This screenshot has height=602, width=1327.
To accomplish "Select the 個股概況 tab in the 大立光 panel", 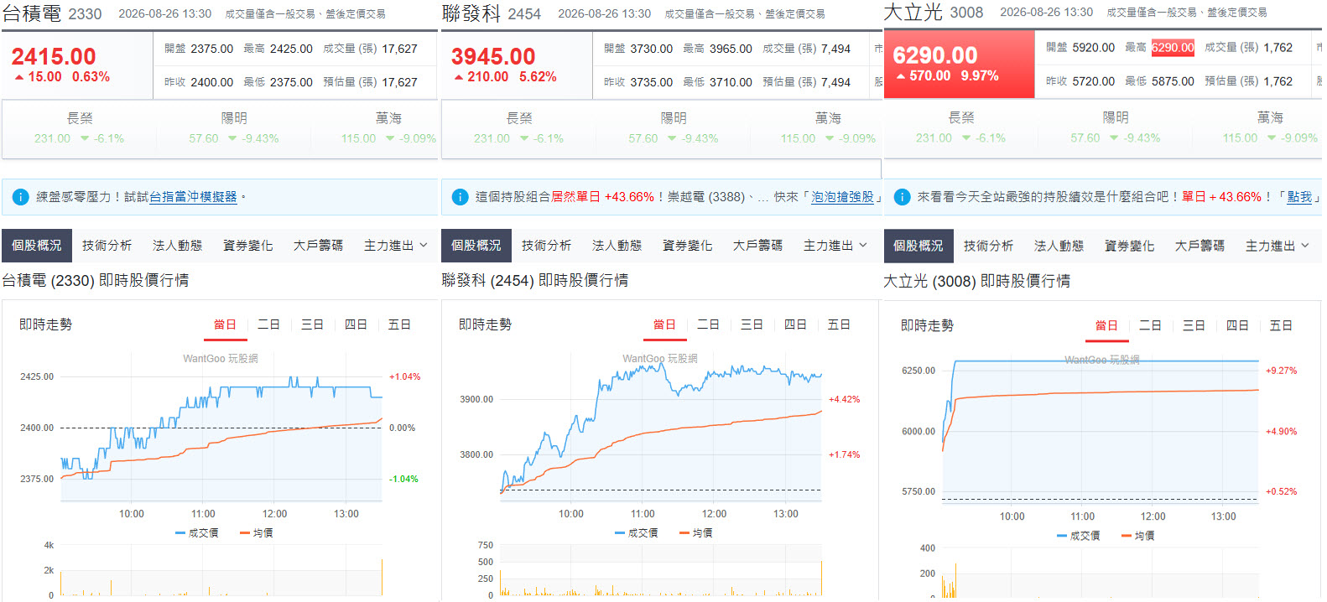I will [x=918, y=246].
